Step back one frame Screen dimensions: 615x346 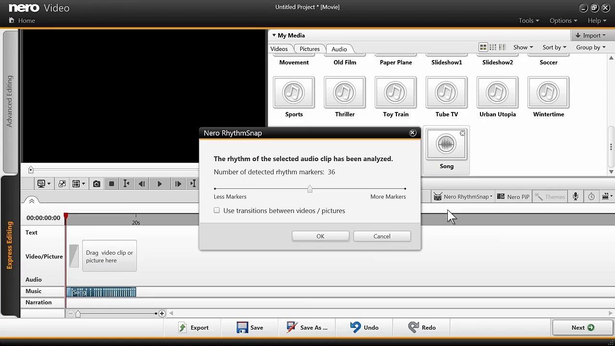point(142,184)
